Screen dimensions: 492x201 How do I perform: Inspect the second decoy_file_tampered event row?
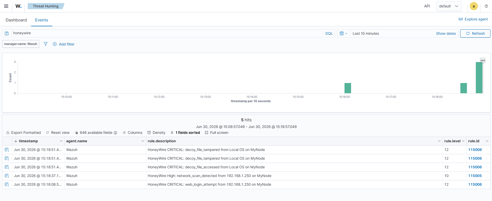(7, 158)
